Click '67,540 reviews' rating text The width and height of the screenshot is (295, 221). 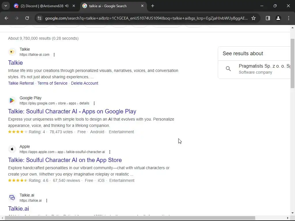(67, 181)
